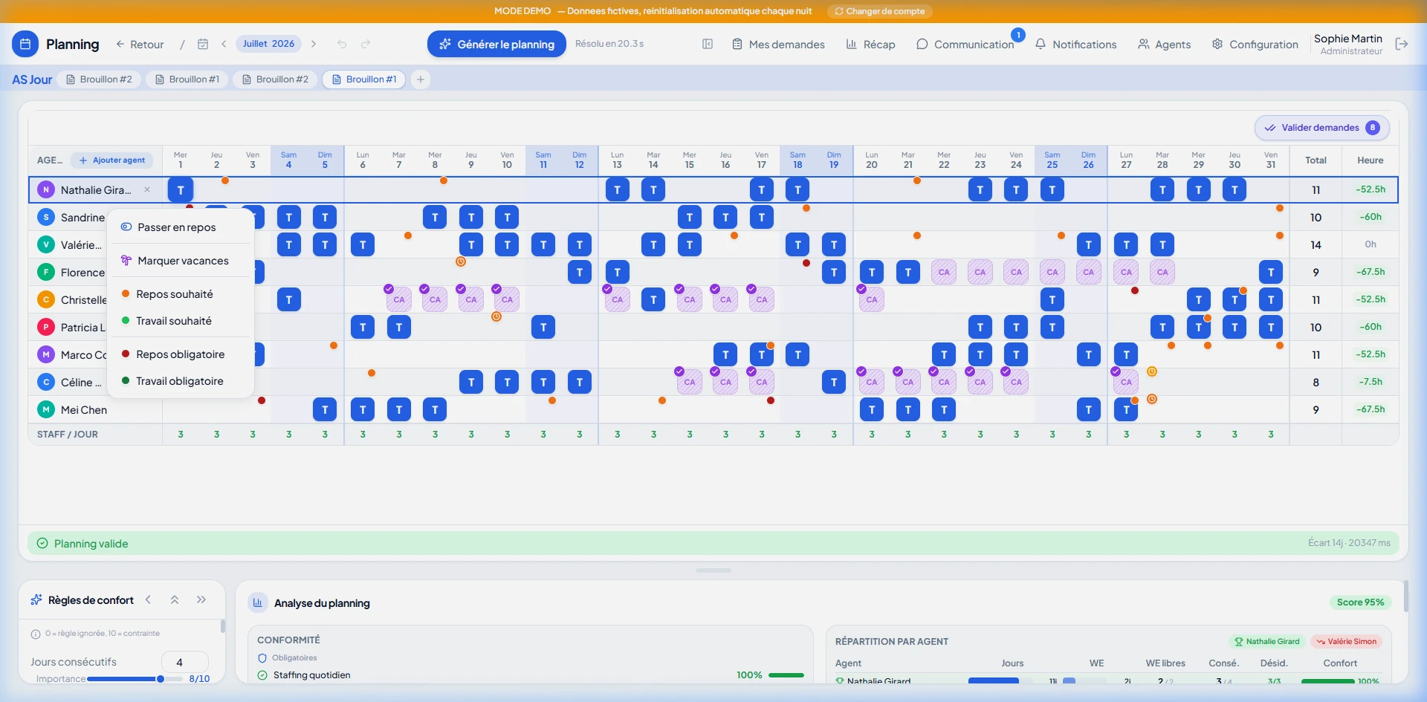Open the Récap page
Screen dimensions: 1427x702
pos(871,44)
